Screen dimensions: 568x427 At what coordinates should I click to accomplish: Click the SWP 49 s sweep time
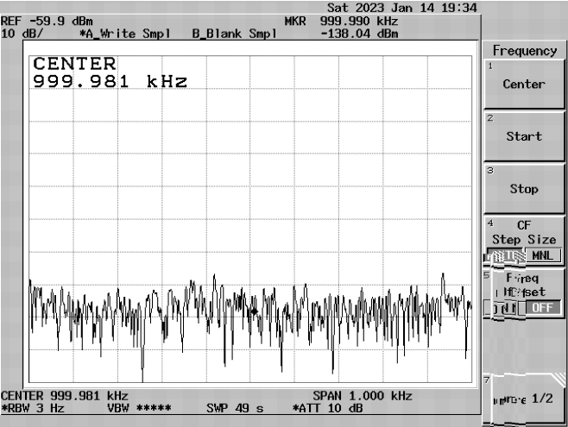[x=235, y=408]
